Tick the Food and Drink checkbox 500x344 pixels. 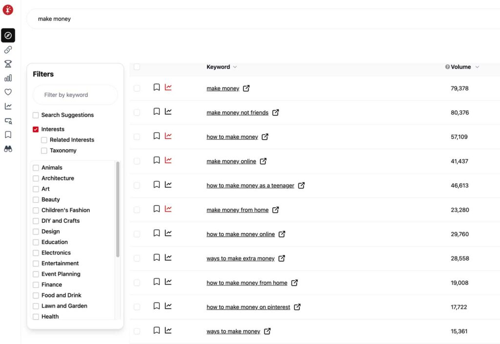[36, 296]
